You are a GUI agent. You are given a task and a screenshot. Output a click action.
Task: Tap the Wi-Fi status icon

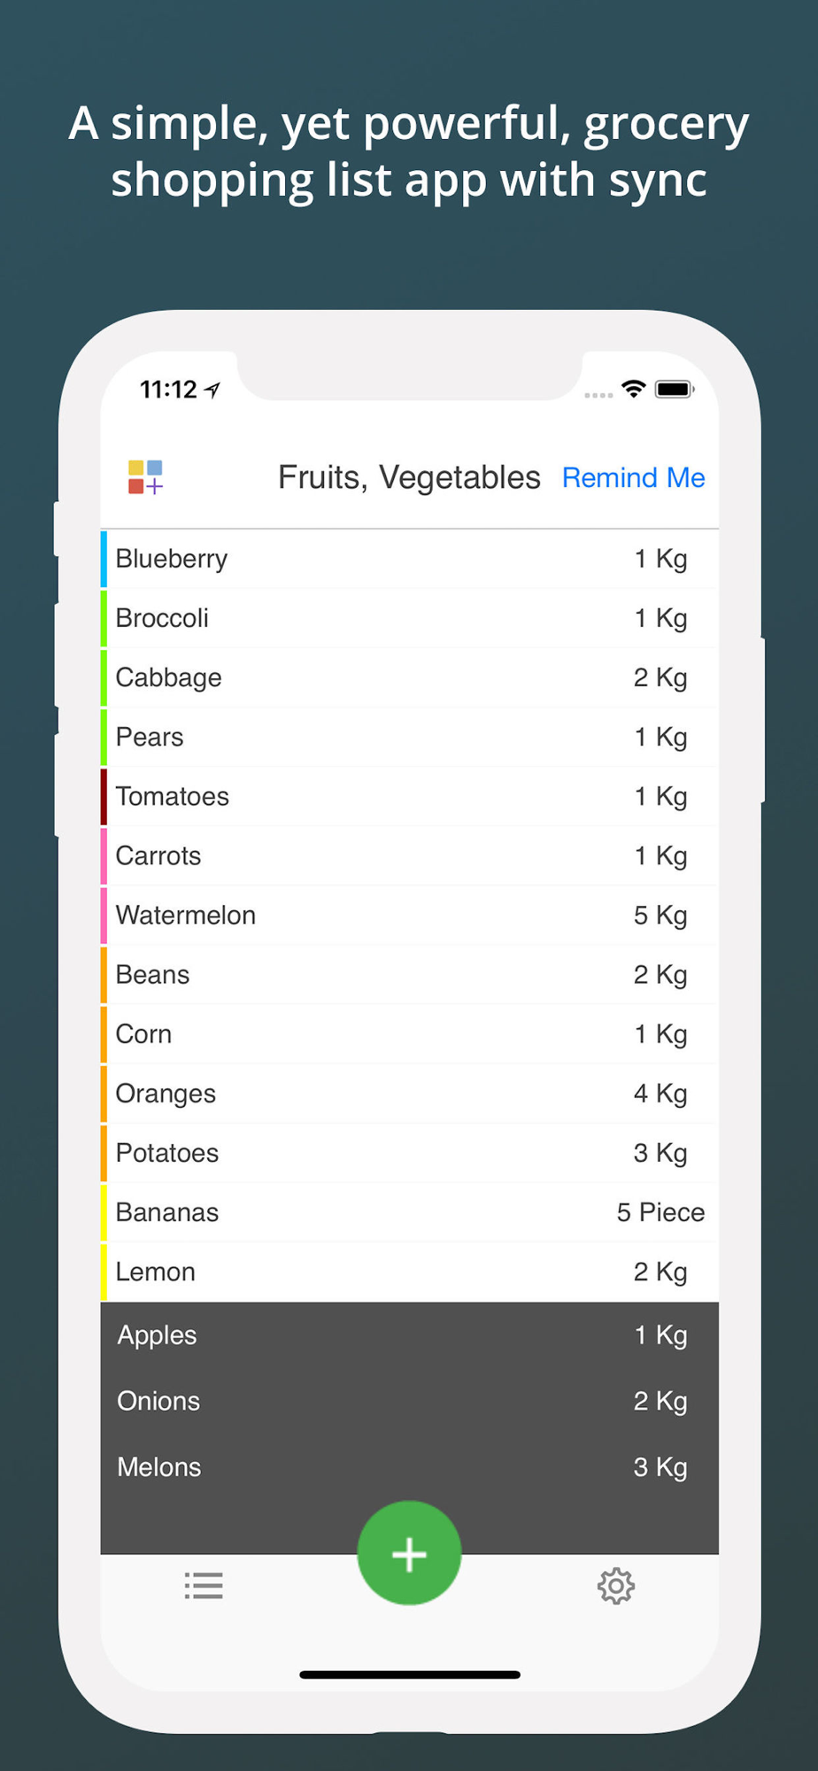point(633,389)
